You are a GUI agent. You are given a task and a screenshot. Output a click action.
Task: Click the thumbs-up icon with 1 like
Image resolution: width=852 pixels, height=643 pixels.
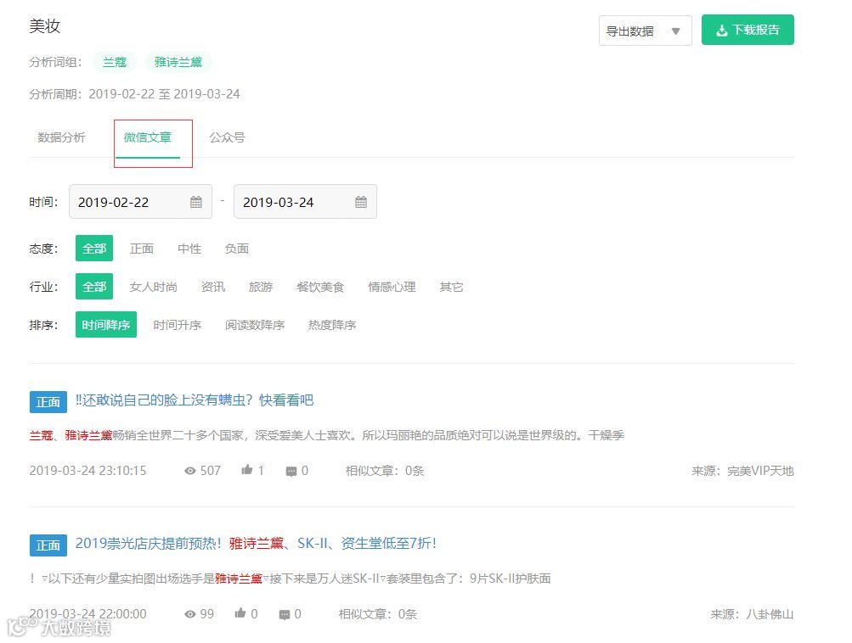[247, 470]
